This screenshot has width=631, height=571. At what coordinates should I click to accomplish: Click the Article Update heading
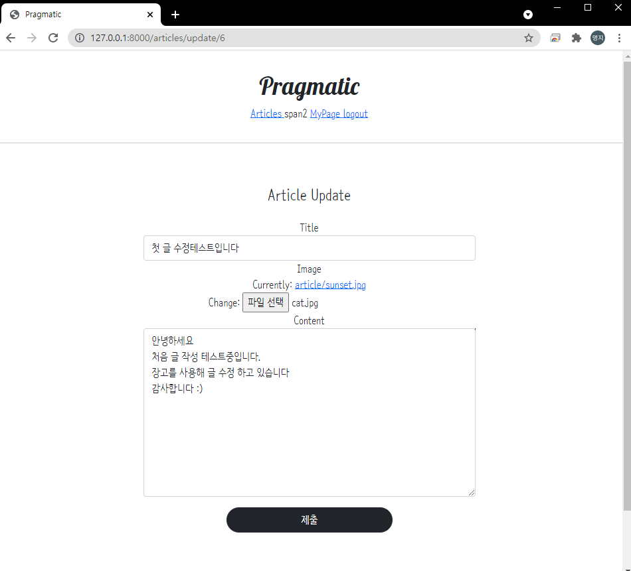(309, 195)
